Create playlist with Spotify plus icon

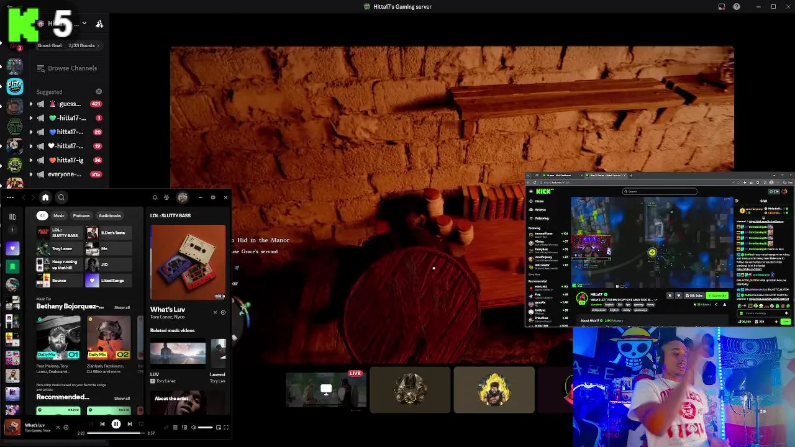click(x=12, y=230)
